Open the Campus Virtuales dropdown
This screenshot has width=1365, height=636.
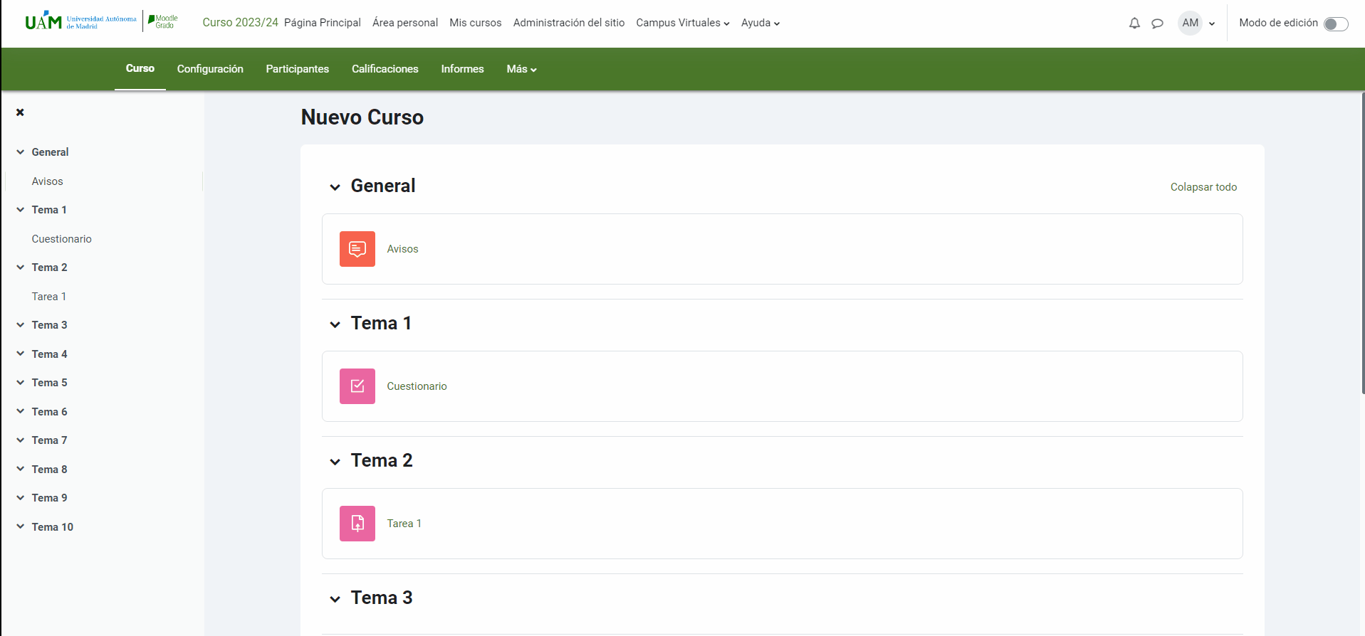[682, 23]
